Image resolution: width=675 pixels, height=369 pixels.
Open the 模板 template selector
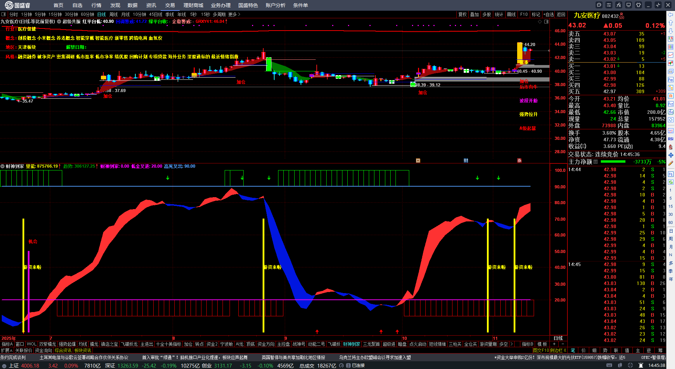pyautogui.click(x=542, y=344)
